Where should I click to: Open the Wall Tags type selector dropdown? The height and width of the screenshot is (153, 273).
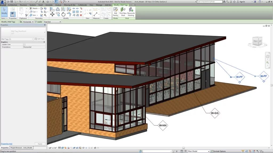32,39
